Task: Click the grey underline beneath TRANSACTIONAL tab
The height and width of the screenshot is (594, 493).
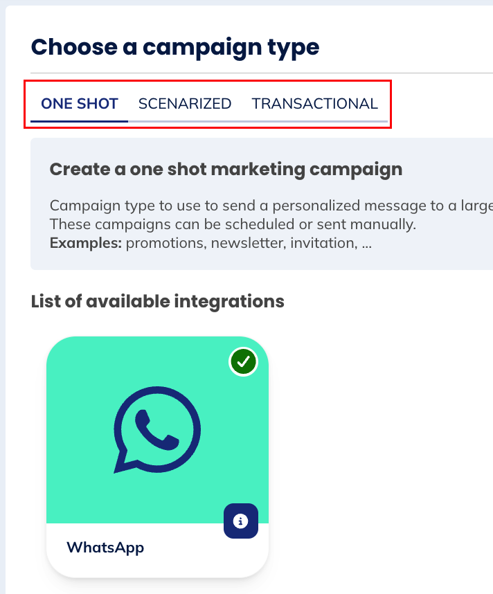Action: tap(315, 121)
